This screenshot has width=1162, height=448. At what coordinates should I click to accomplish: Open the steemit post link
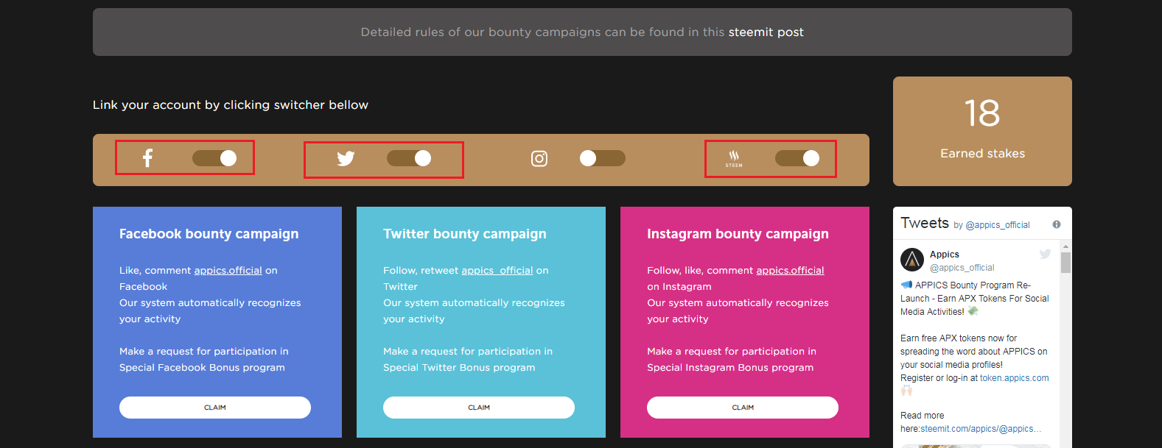click(x=766, y=32)
